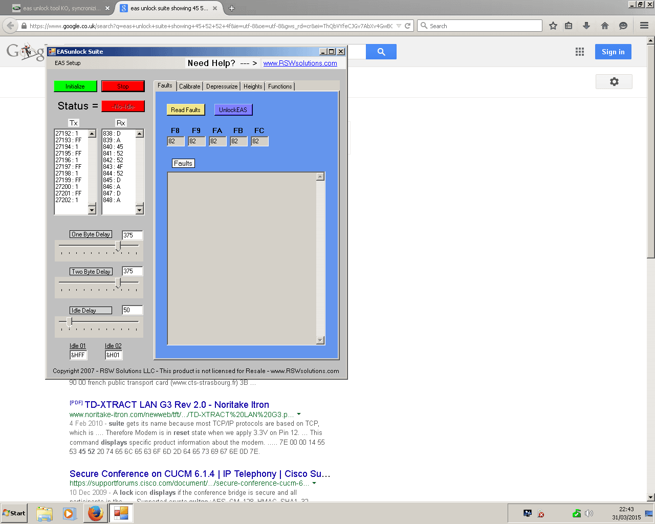The width and height of the screenshot is (655, 524).
Task: Click the reload icon in address bar
Action: pyautogui.click(x=408, y=26)
